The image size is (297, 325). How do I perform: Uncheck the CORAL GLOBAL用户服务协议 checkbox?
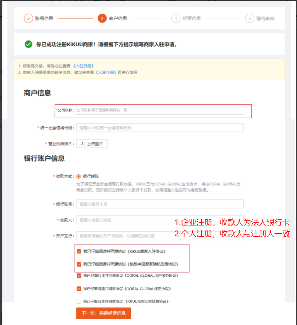coord(79,276)
